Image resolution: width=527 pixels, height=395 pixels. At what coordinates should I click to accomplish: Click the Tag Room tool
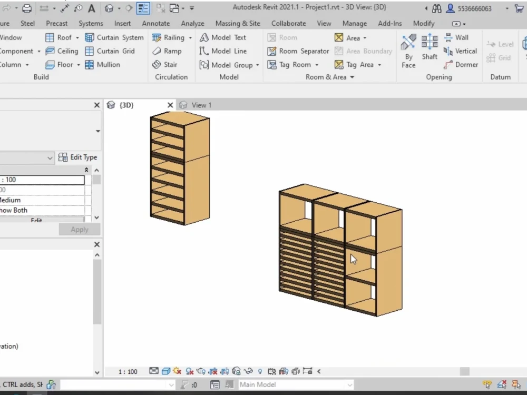[x=289, y=64]
